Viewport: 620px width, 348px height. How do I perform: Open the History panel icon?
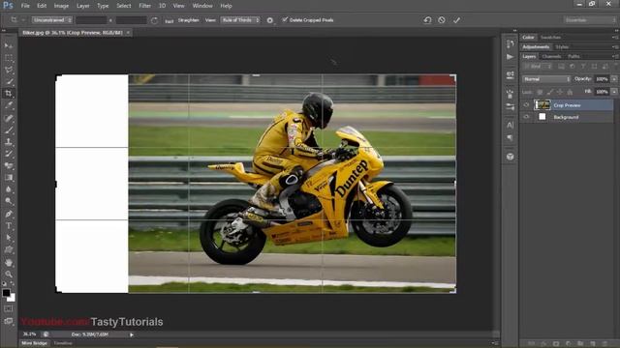[x=511, y=43]
